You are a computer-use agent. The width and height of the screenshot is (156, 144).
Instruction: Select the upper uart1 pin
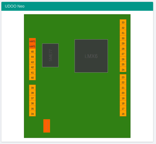point(32,41)
